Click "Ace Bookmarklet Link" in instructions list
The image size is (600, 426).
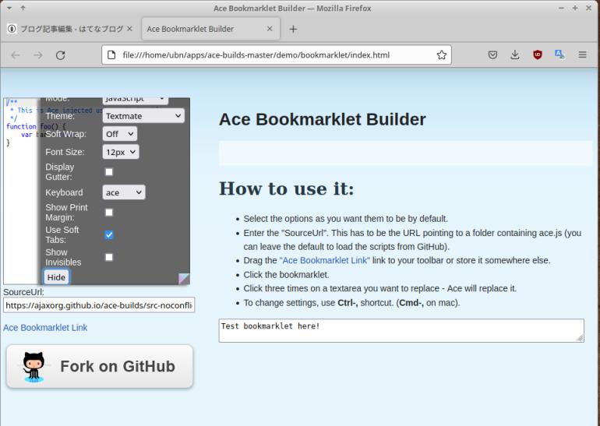point(325,260)
